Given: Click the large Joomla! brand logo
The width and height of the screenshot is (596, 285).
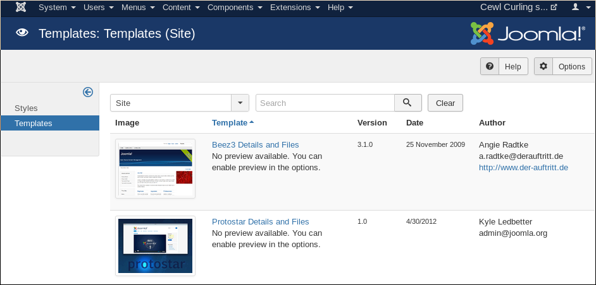Looking at the screenshot, I should tap(528, 33).
